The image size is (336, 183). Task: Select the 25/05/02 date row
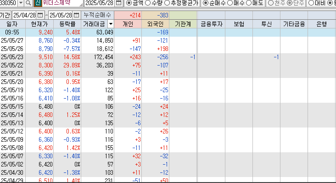[x=168, y=164]
